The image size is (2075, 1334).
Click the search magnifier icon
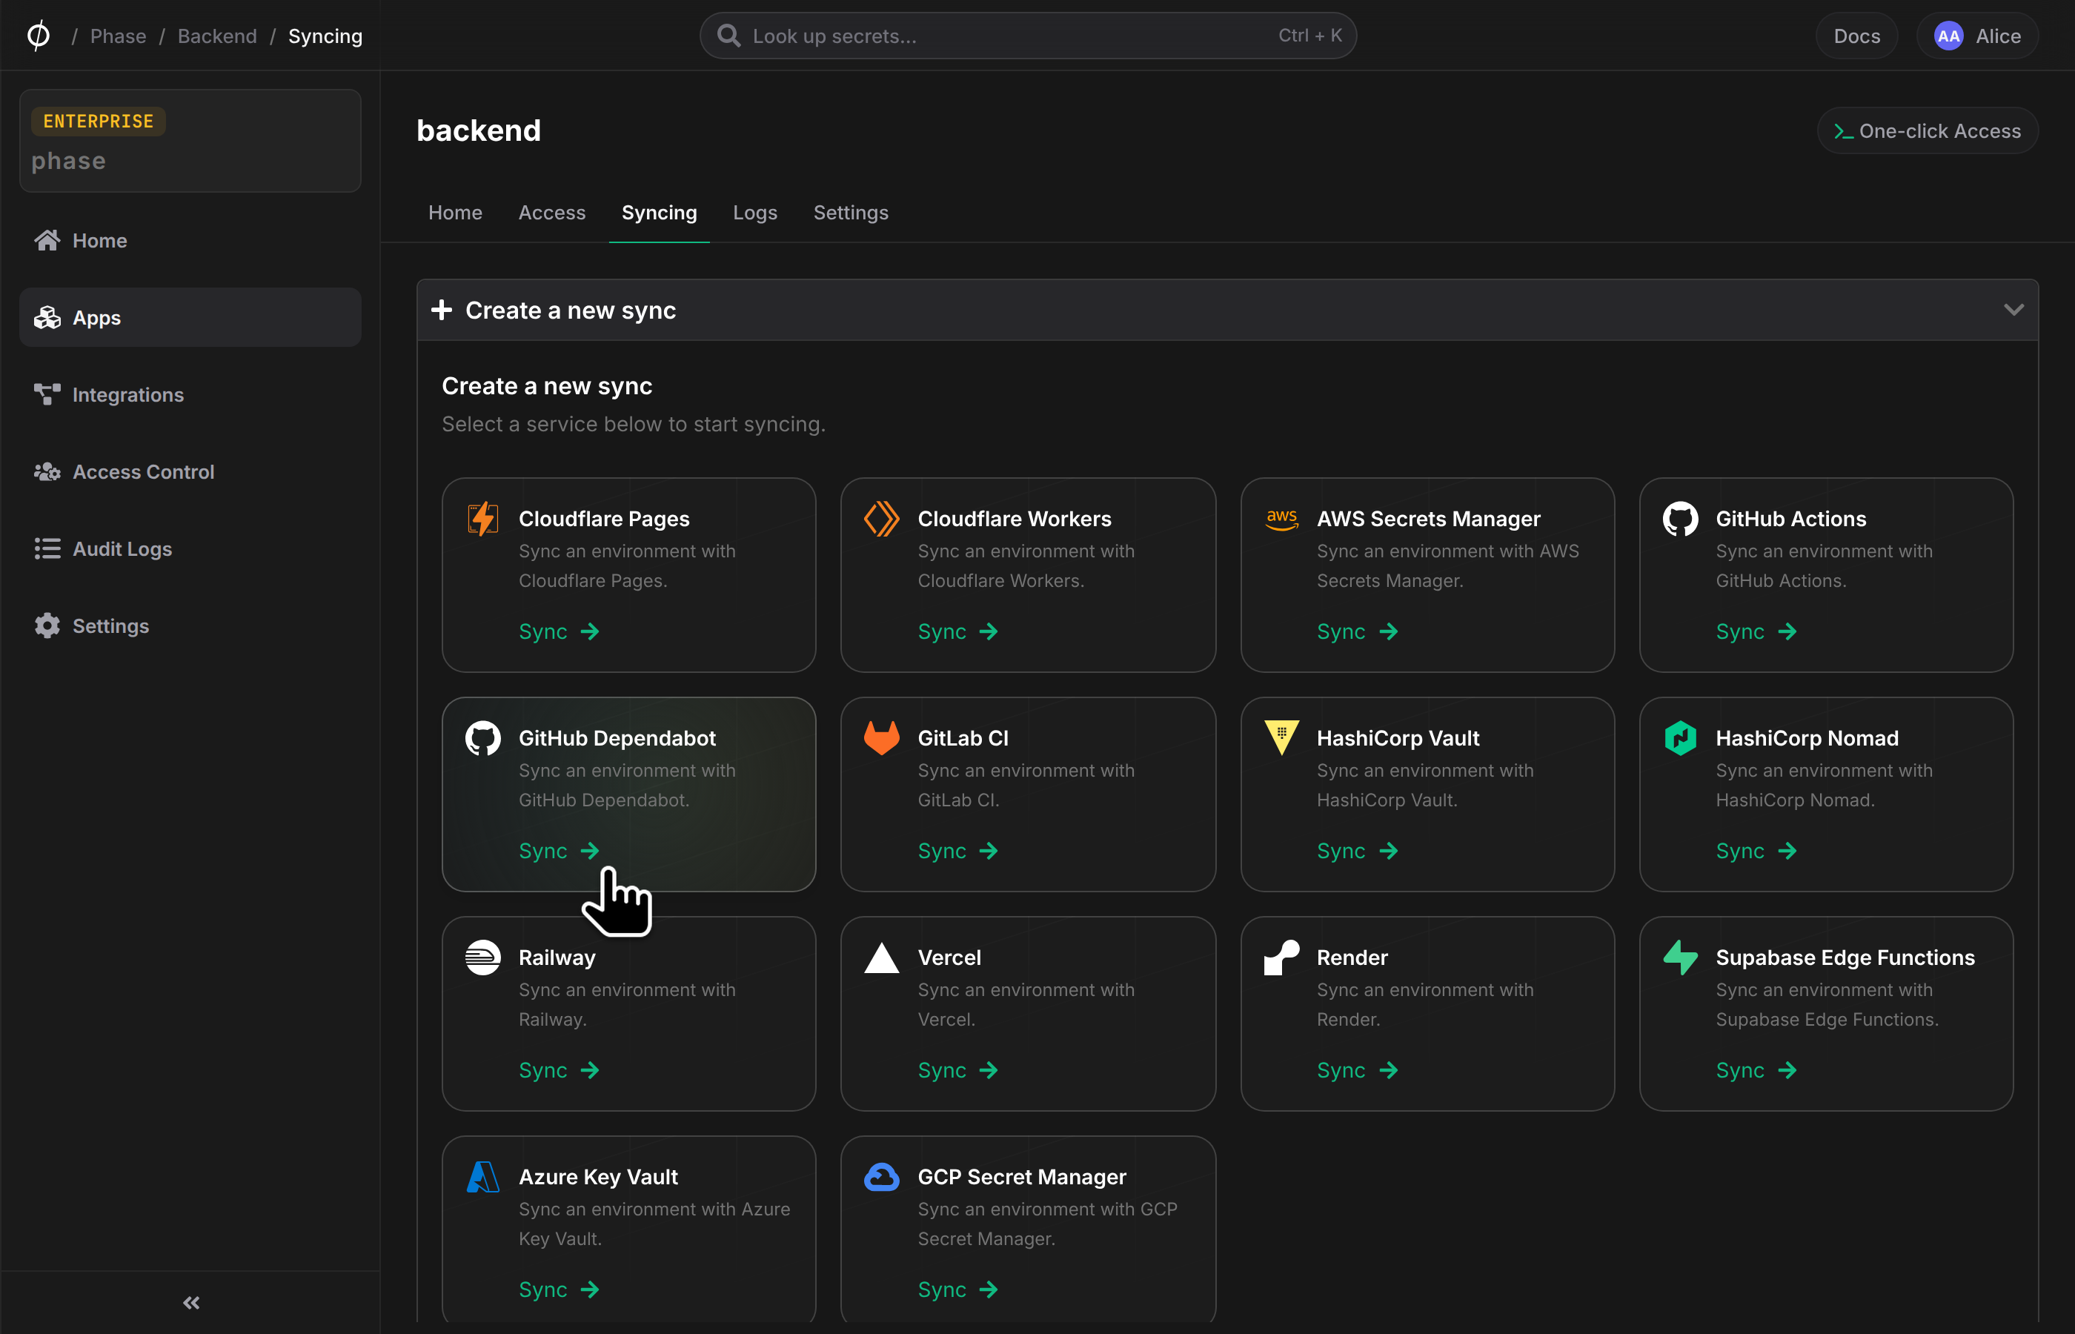(729, 36)
